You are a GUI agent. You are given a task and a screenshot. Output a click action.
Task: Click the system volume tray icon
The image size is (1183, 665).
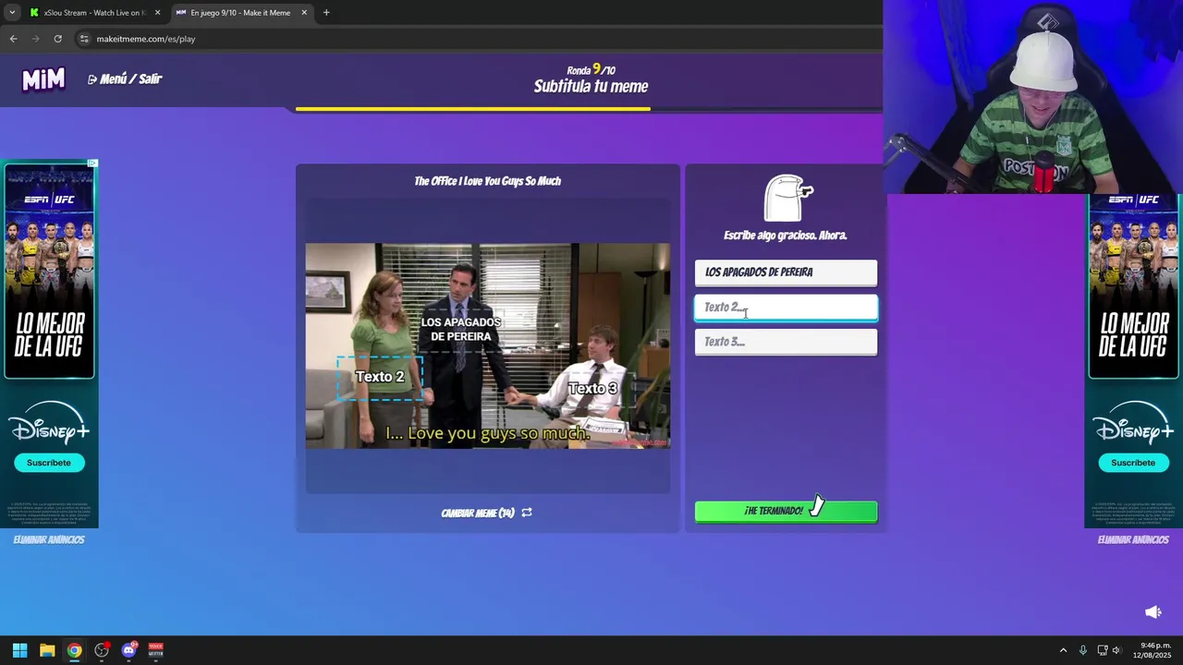1116,650
